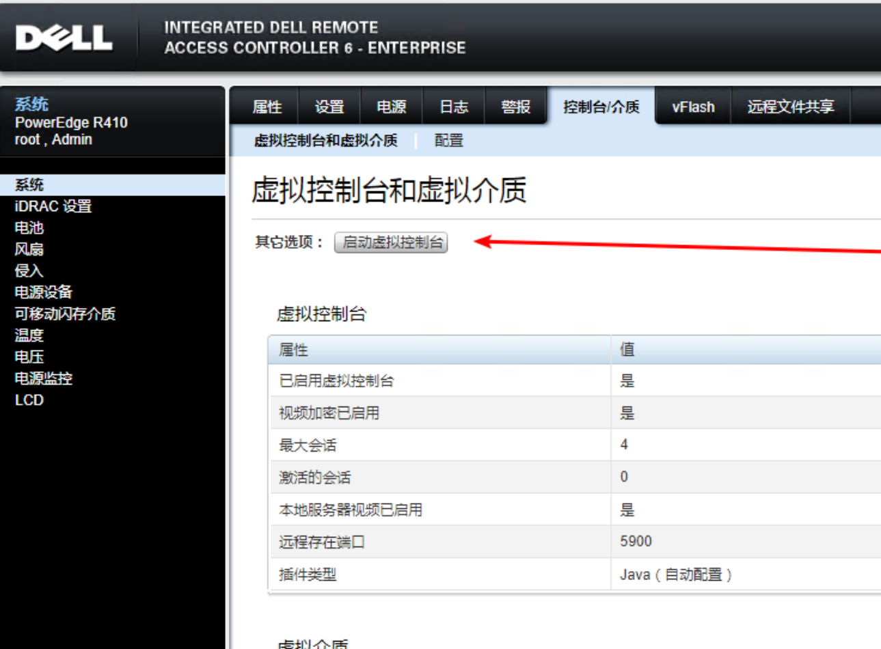The width and height of the screenshot is (881, 649).
Task: Go to the 日志 tab
Action: (x=454, y=107)
